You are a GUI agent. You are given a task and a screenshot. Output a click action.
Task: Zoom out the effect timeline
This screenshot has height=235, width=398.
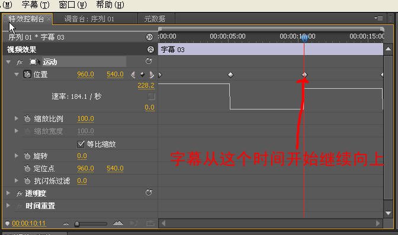click(x=66, y=224)
